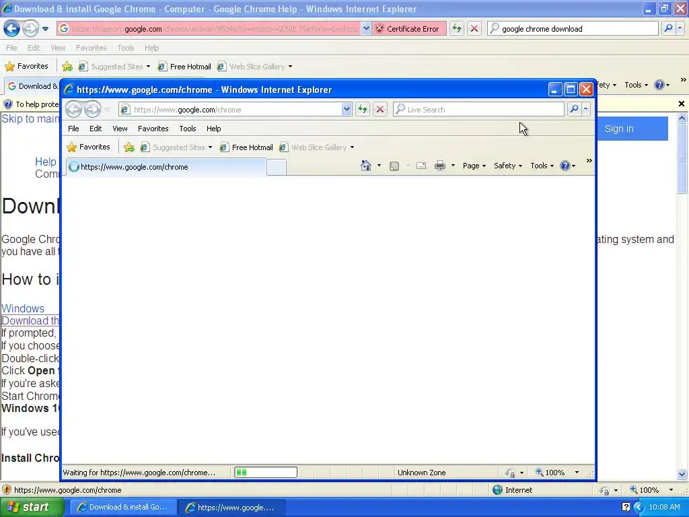Click the Help icon in the background window command bar
Screen dimensions: 689x517
tap(659, 85)
